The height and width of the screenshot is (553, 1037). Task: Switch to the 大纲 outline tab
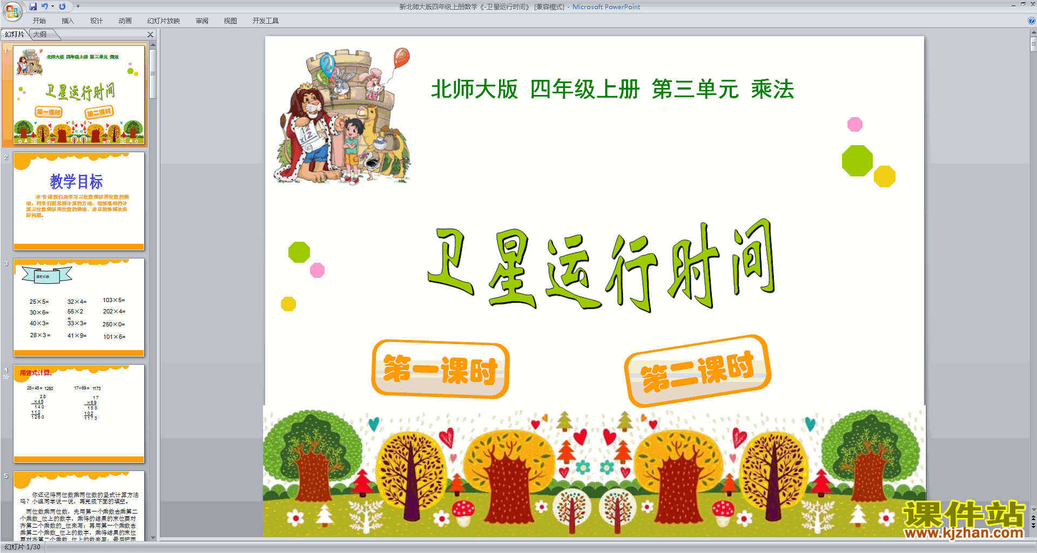click(41, 35)
